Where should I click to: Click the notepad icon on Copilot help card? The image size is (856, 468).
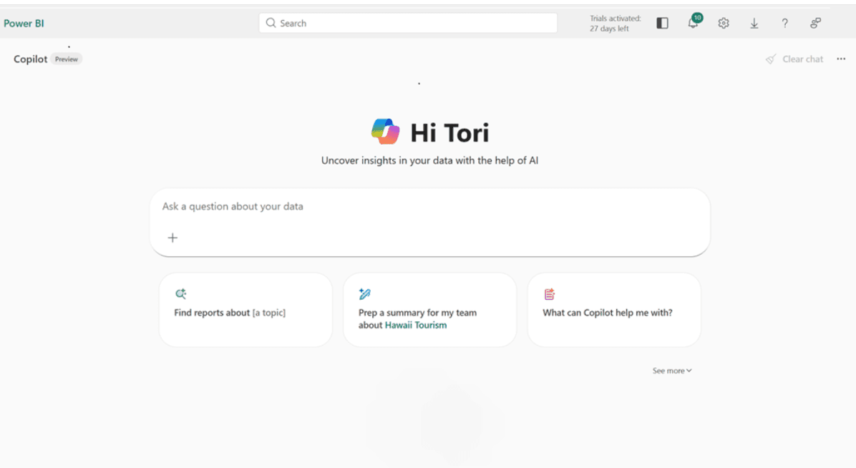tap(549, 294)
